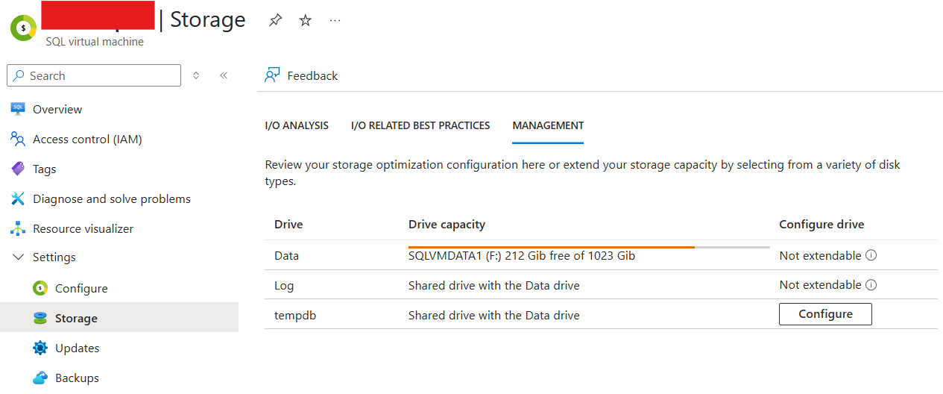Image resolution: width=943 pixels, height=394 pixels.
Task: Click the Configure button for tempdb
Action: tap(825, 314)
